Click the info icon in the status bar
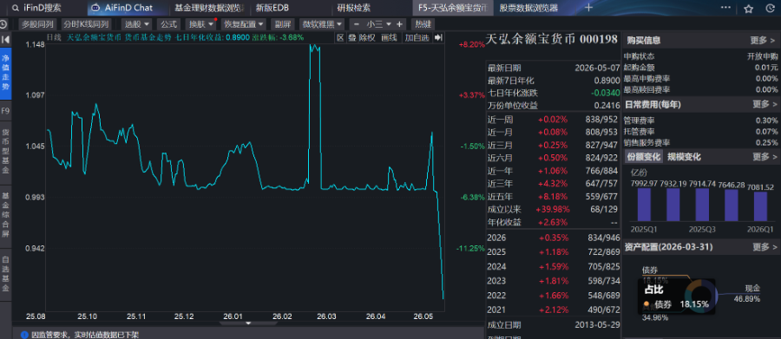Viewport: 781px width, 339px height. (23, 335)
